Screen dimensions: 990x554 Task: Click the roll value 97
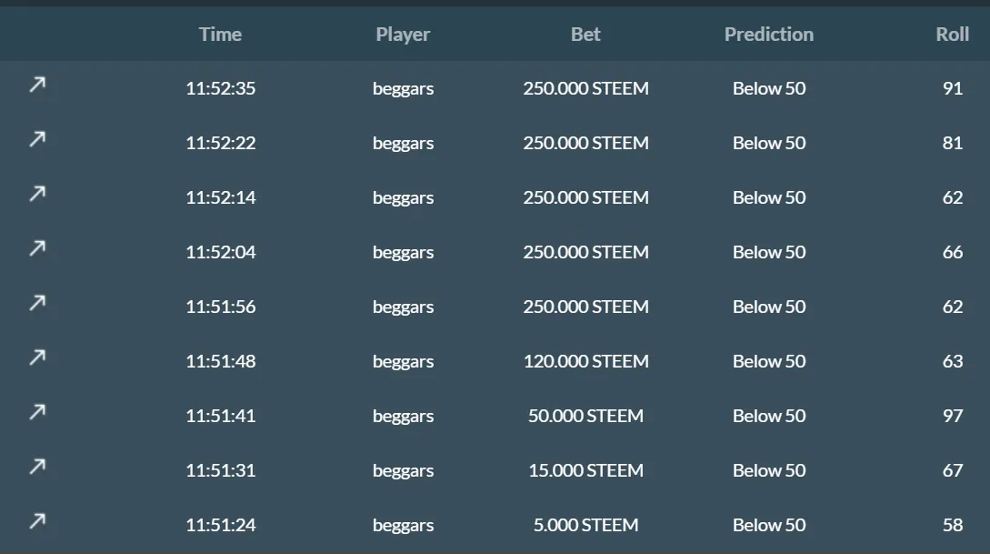[953, 416]
